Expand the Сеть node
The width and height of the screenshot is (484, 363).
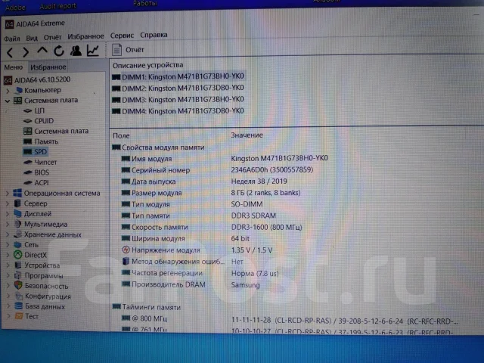pos(8,245)
